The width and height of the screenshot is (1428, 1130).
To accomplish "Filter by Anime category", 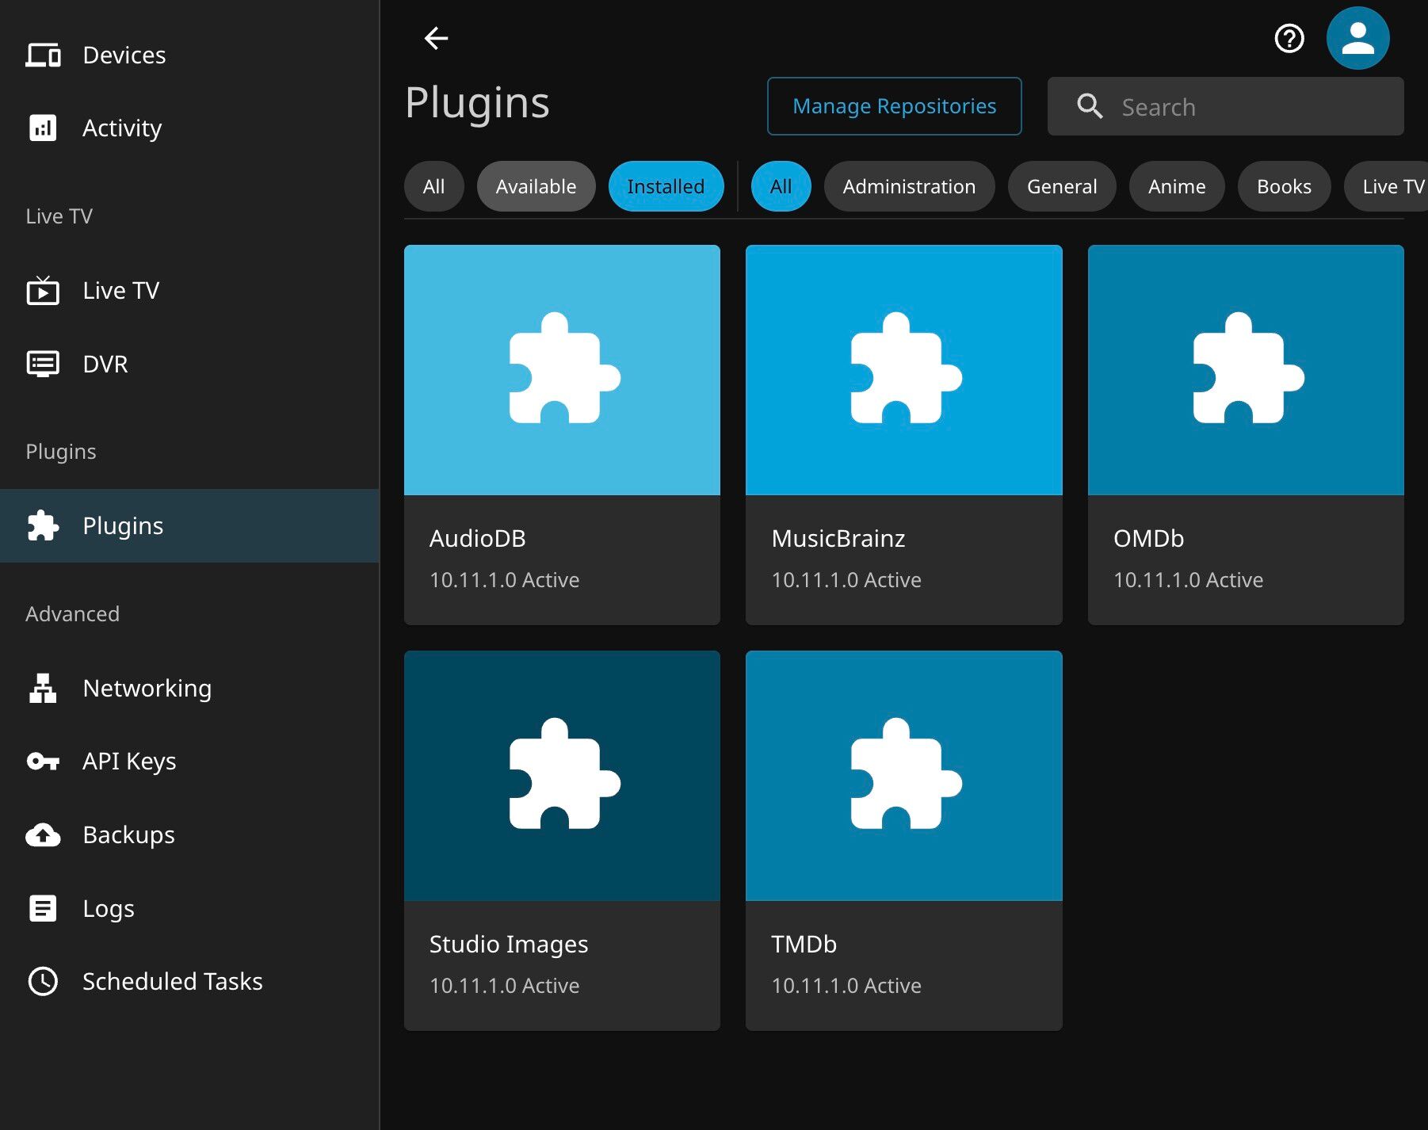I will point(1177,186).
